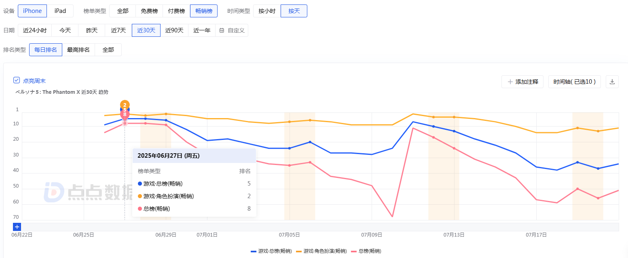This screenshot has width=628, height=258.
Task: Select iPhone device option
Action: (32, 11)
